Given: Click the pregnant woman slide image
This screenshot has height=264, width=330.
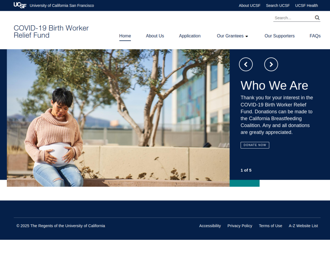Looking at the screenshot, I should (118, 118).
